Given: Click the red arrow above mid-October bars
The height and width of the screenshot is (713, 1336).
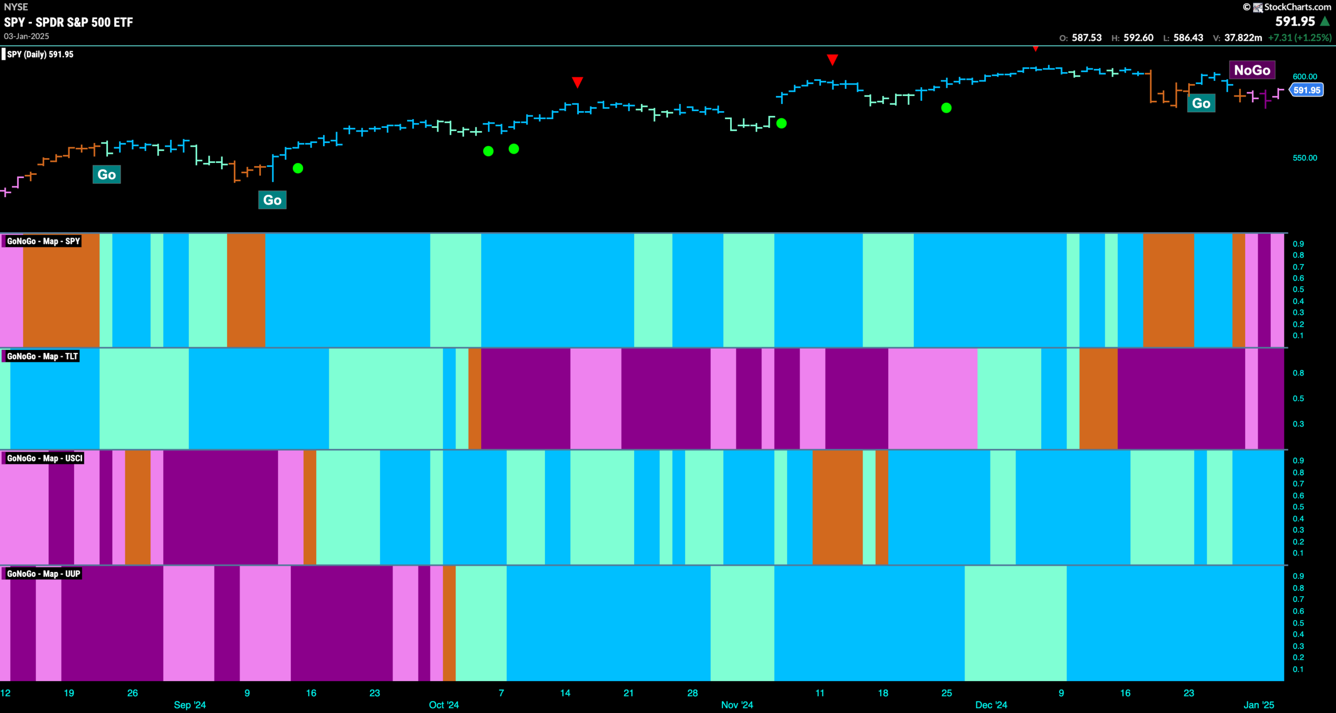Looking at the screenshot, I should (x=577, y=82).
